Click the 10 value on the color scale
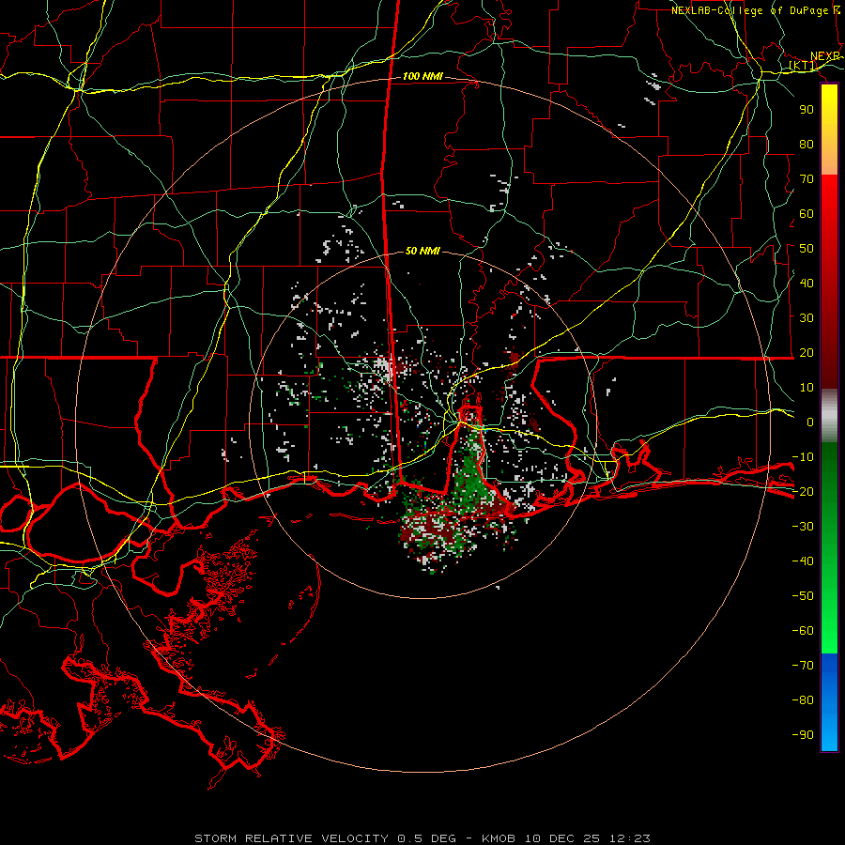The height and width of the screenshot is (845, 845). pyautogui.click(x=807, y=388)
